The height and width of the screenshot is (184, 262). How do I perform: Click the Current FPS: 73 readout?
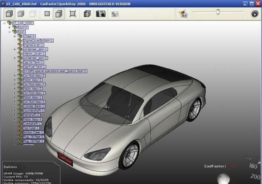(16, 177)
